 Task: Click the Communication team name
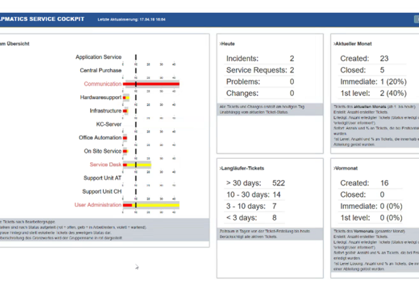point(104,83)
